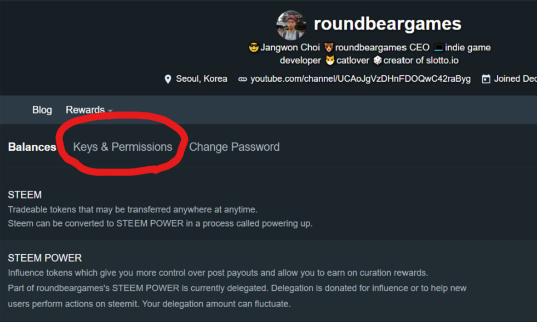This screenshot has width=537, height=322.
Task: Click the location pin icon
Action: click(168, 79)
